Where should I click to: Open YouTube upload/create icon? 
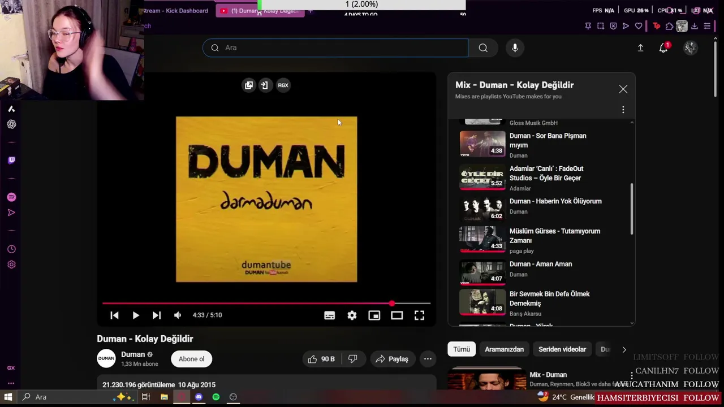(640, 48)
